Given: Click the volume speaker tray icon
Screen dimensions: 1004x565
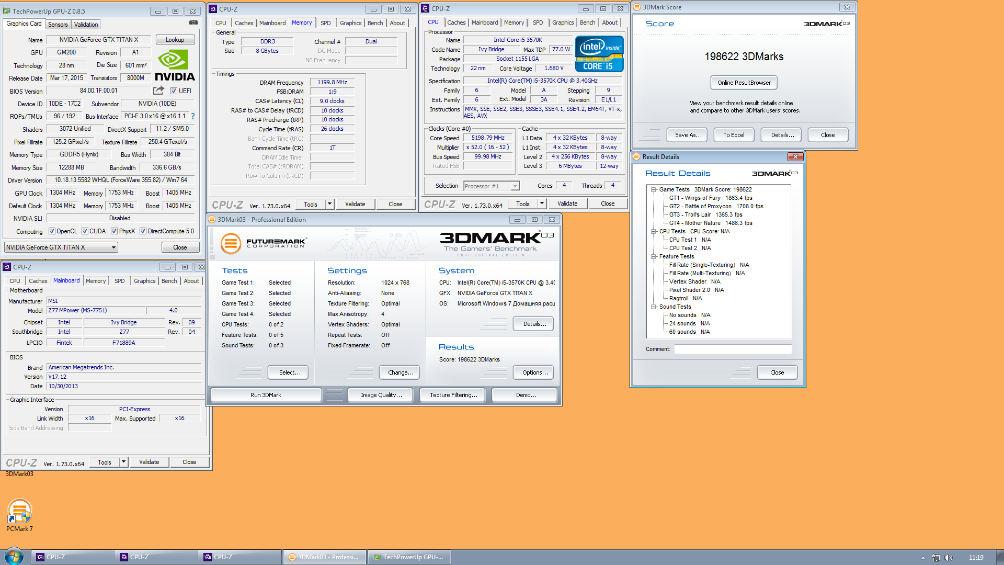Looking at the screenshot, I should (949, 558).
